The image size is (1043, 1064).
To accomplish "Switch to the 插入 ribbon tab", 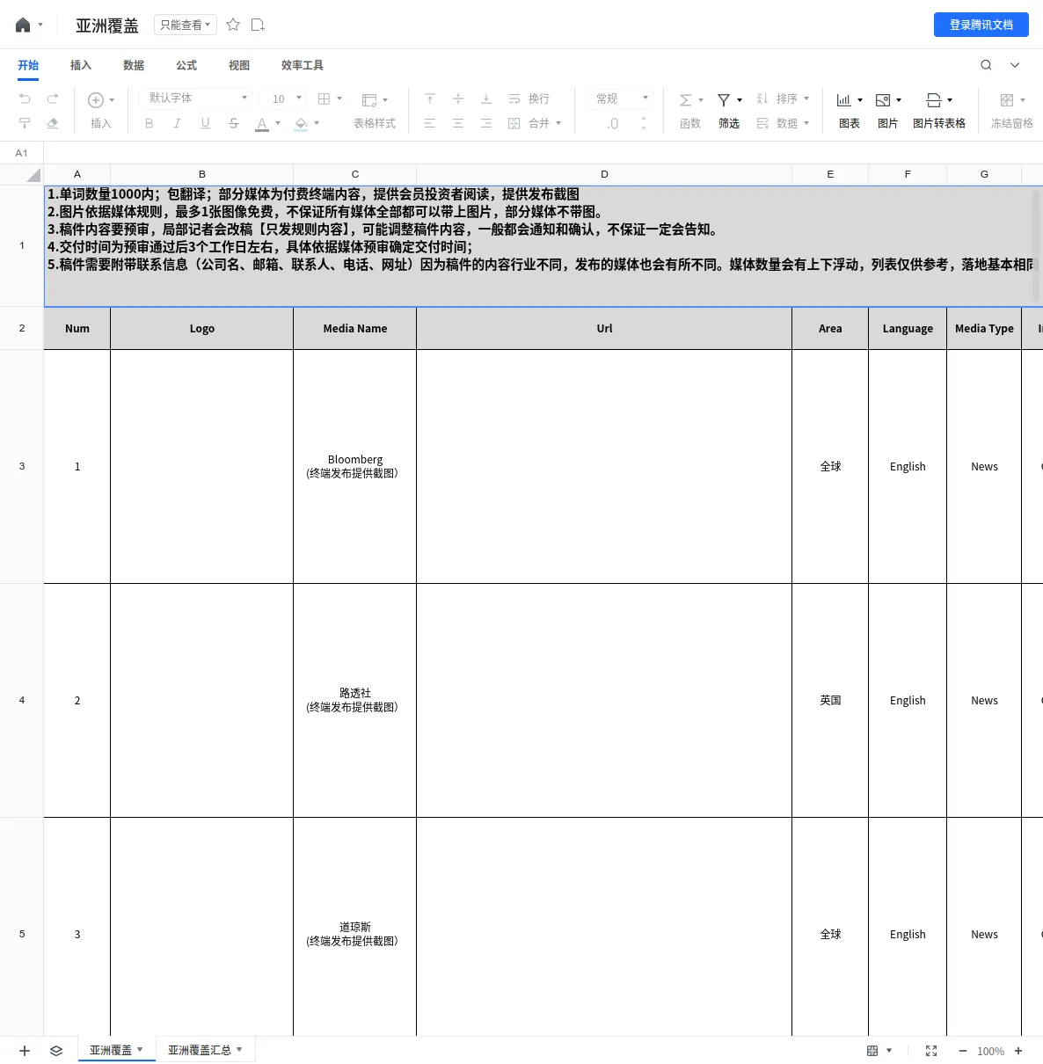I will pyautogui.click(x=81, y=65).
